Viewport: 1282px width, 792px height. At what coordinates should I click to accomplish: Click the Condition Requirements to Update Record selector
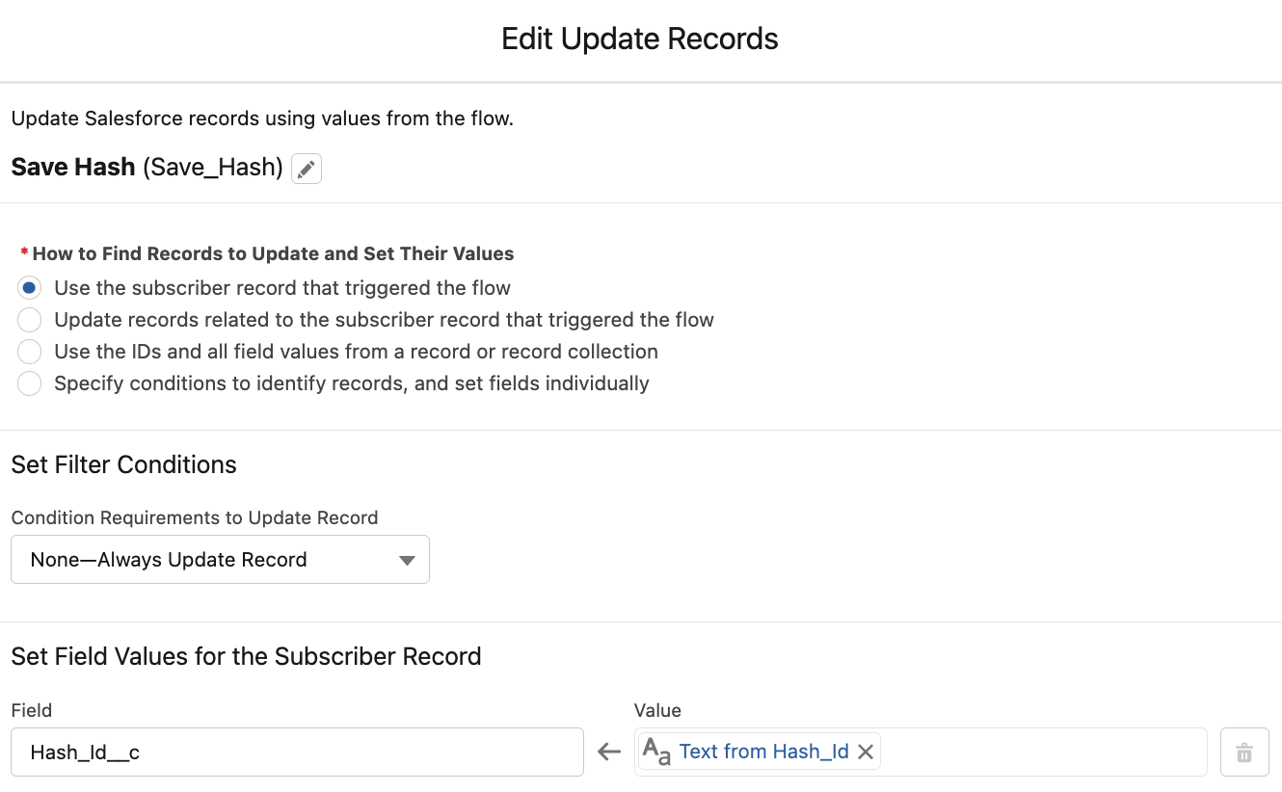[x=220, y=559]
